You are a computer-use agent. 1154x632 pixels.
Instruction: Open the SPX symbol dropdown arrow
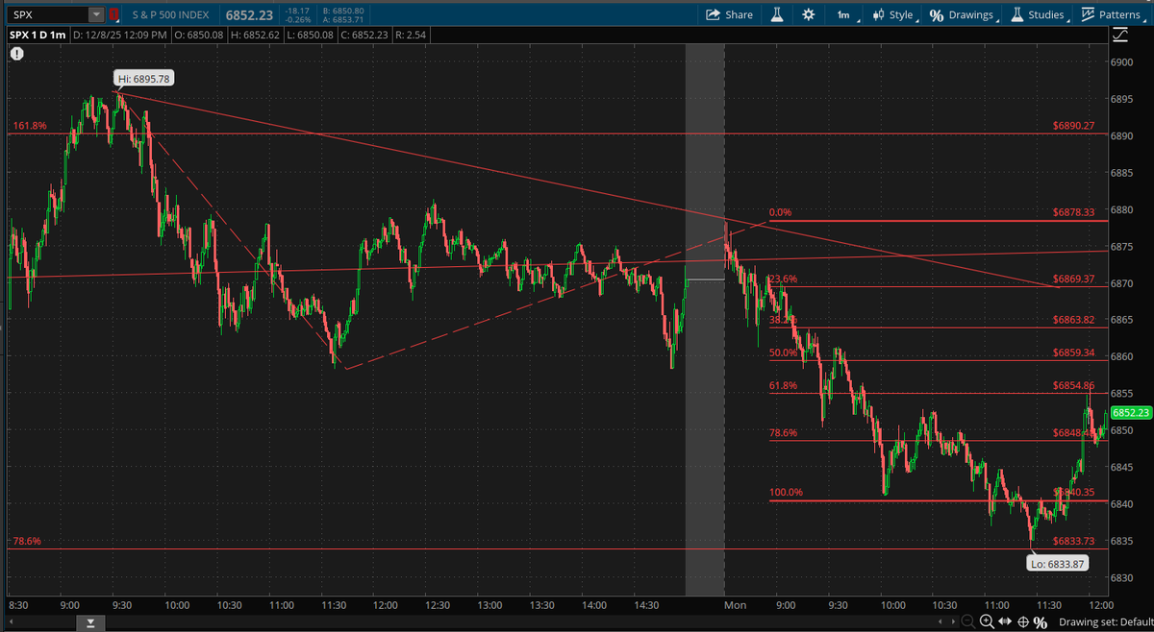click(96, 14)
